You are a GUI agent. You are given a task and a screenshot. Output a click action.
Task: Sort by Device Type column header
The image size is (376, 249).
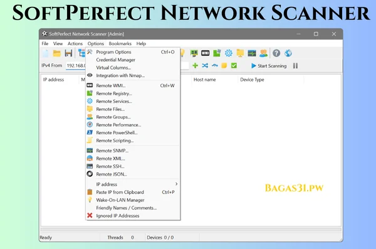click(252, 80)
